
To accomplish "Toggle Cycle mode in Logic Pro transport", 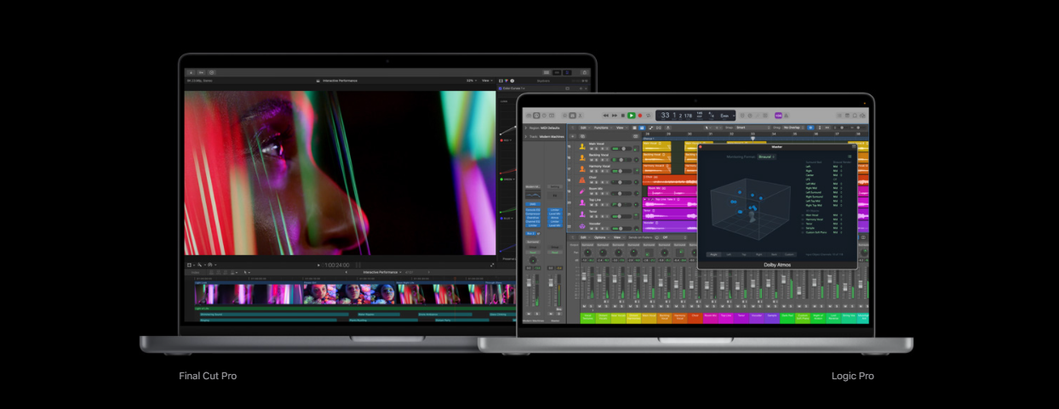I will pos(648,116).
